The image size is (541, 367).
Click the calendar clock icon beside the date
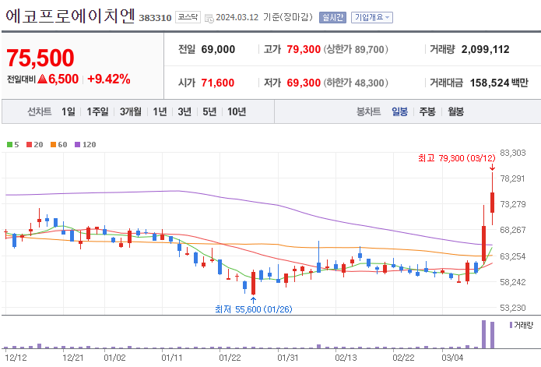point(209,18)
